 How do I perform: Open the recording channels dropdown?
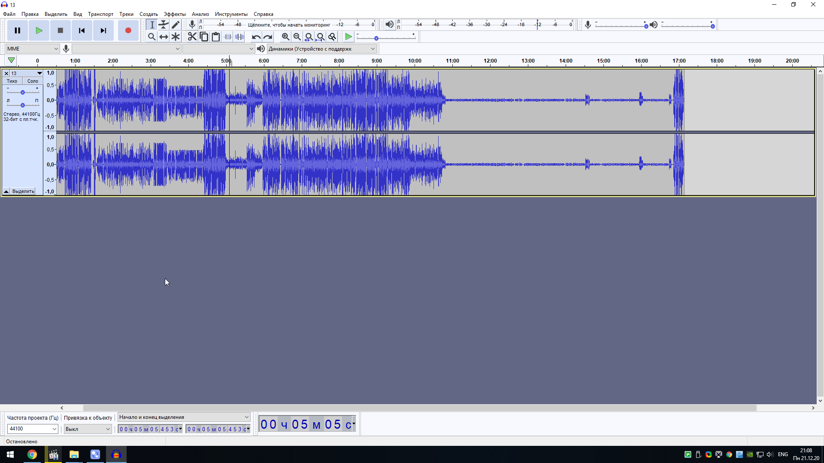coord(219,49)
